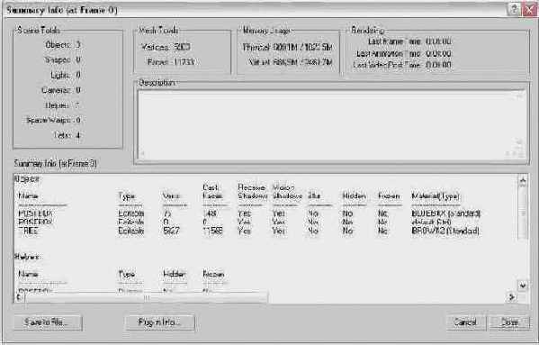Click the Faces value in Mesh Totals

[184, 62]
